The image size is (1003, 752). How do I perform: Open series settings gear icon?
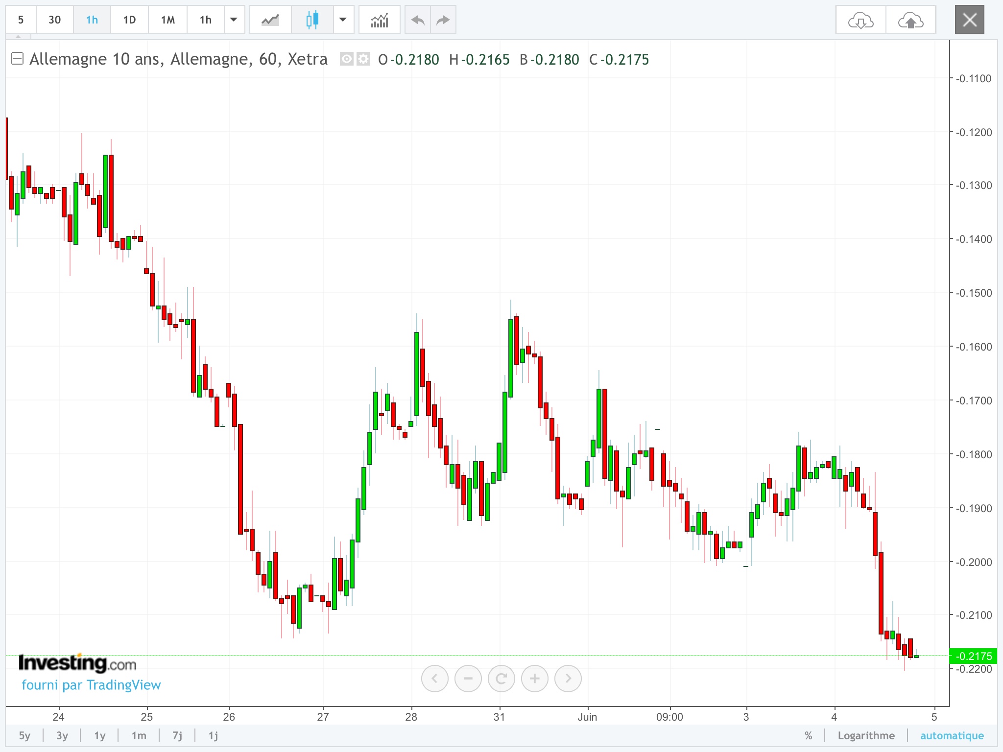363,59
